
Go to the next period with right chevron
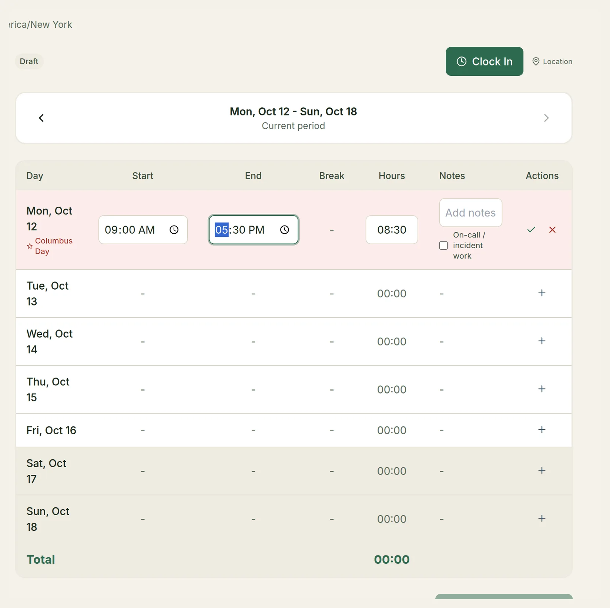(546, 118)
